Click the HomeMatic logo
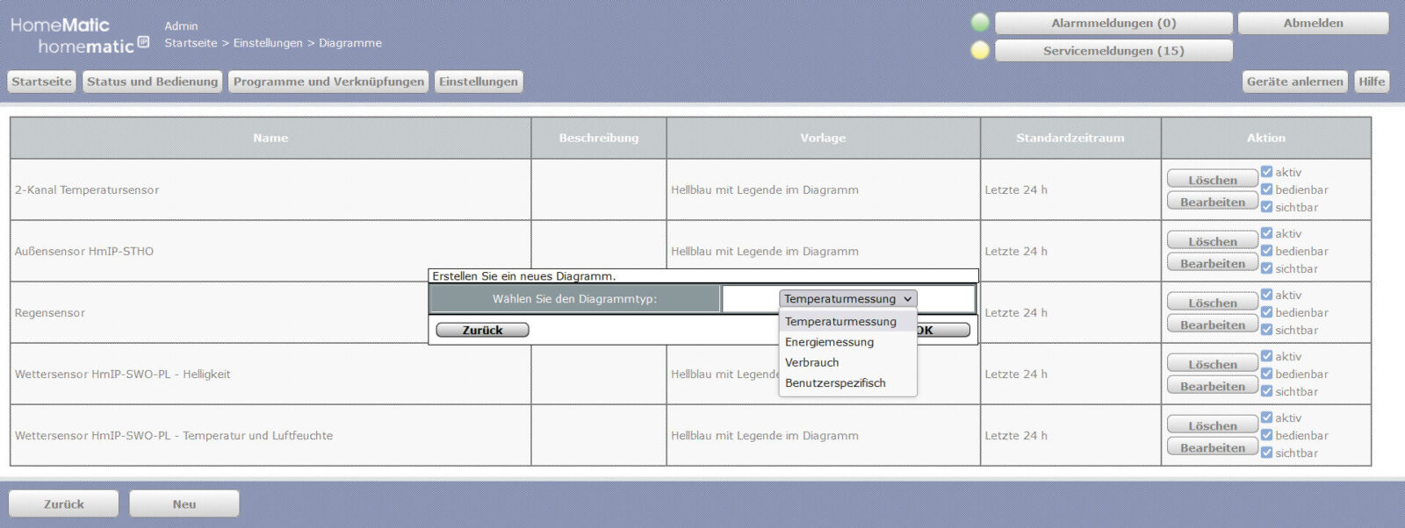Image resolution: width=1405 pixels, height=528 pixels. 79,36
